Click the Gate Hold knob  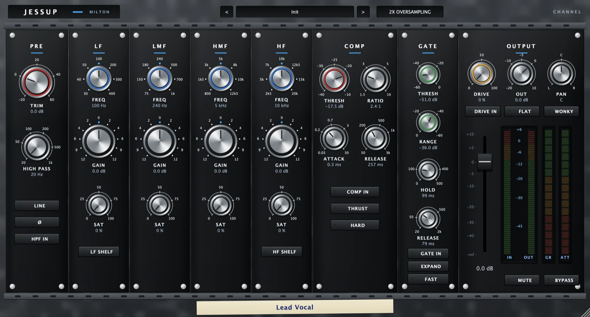click(428, 170)
